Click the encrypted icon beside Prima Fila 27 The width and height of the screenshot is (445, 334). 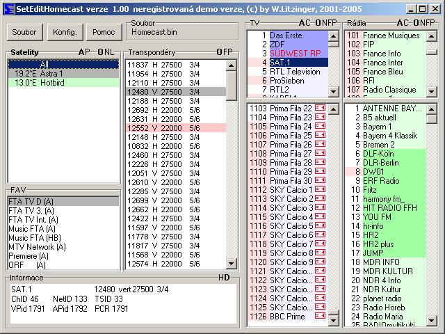coord(320,153)
